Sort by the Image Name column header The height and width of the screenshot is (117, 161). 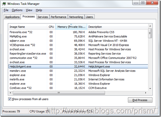pos(27,27)
